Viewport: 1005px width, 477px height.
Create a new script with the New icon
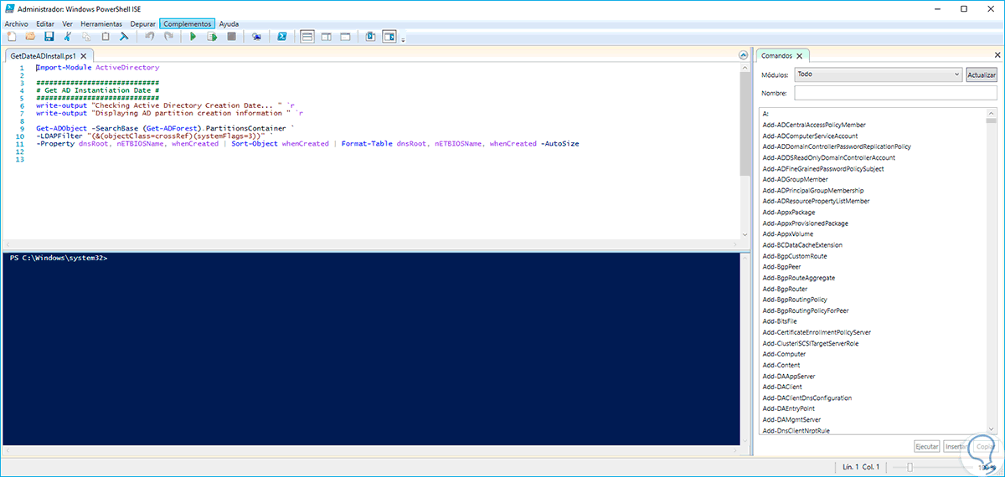click(x=12, y=37)
